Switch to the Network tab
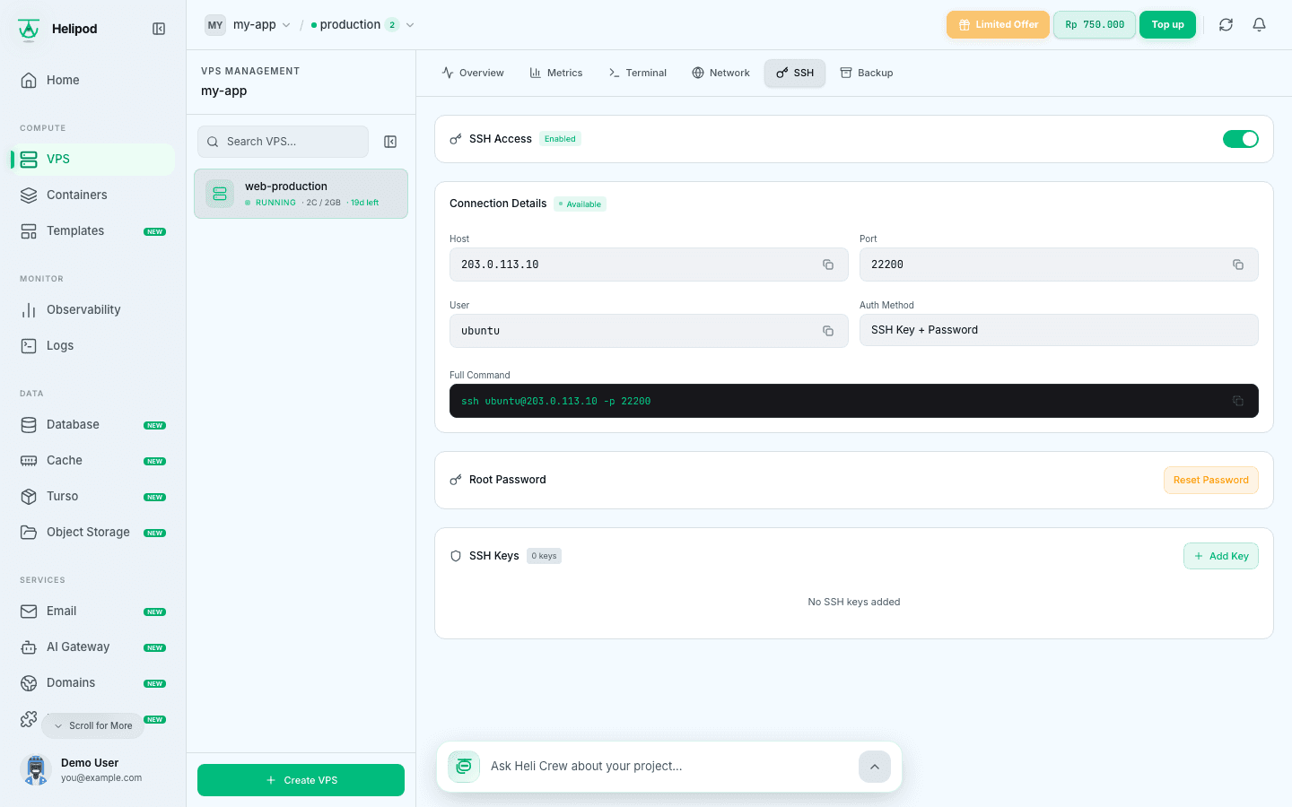 (x=720, y=73)
